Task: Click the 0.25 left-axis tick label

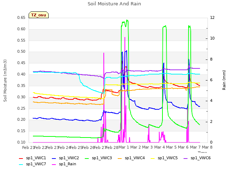Action: (21, 108)
